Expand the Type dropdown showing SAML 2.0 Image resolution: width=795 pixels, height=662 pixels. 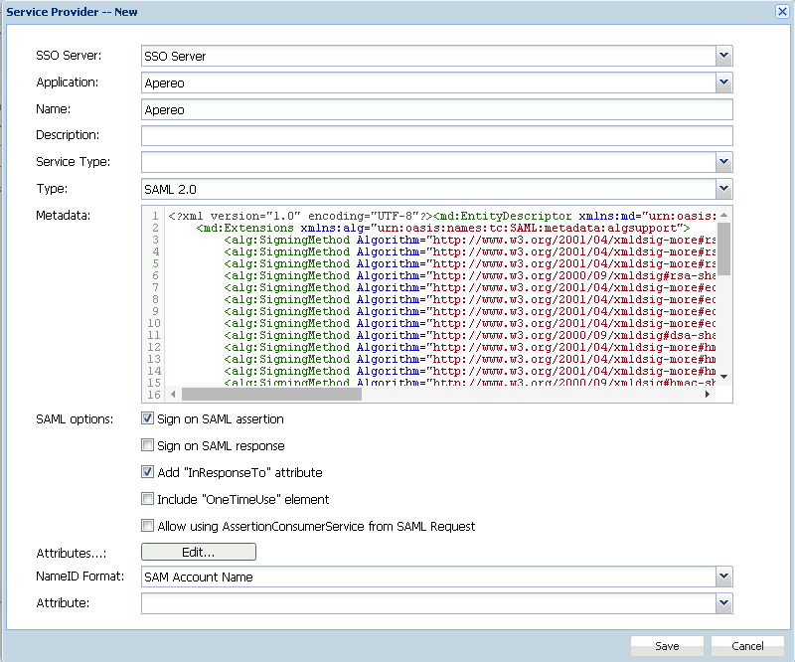tap(723, 189)
